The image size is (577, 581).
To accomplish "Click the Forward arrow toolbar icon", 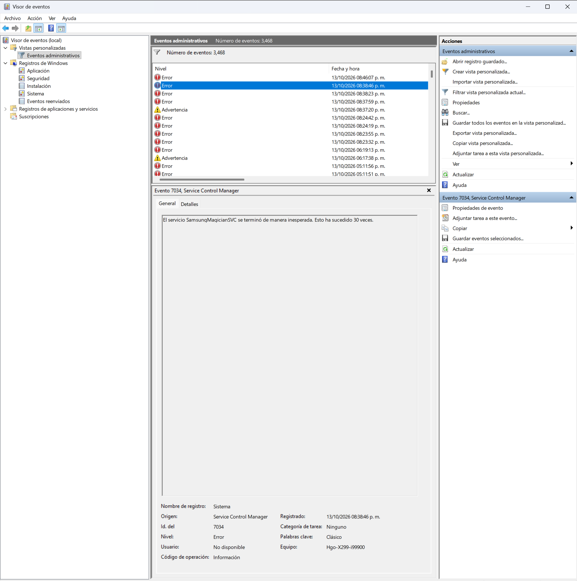I will click(15, 28).
